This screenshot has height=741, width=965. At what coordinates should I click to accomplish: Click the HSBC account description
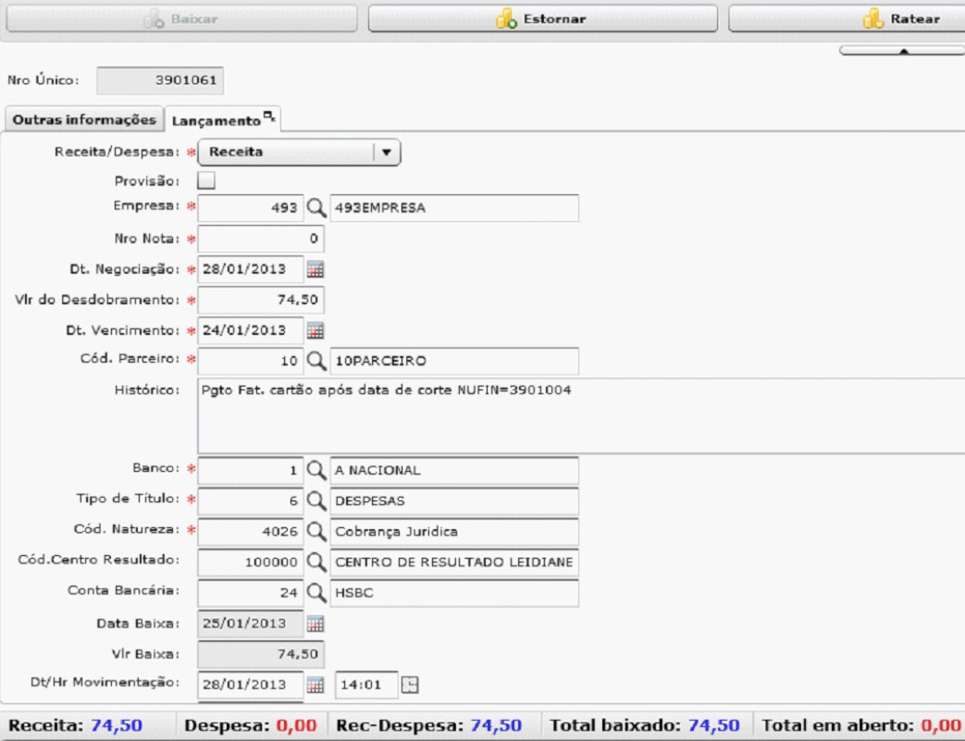point(454,593)
